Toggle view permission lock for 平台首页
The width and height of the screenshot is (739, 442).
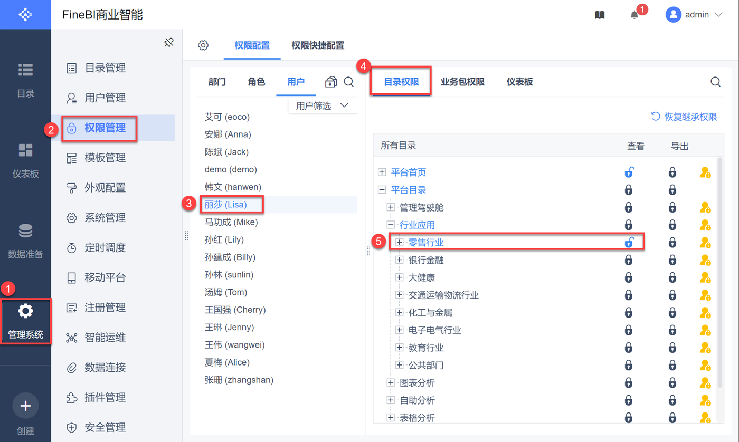629,172
